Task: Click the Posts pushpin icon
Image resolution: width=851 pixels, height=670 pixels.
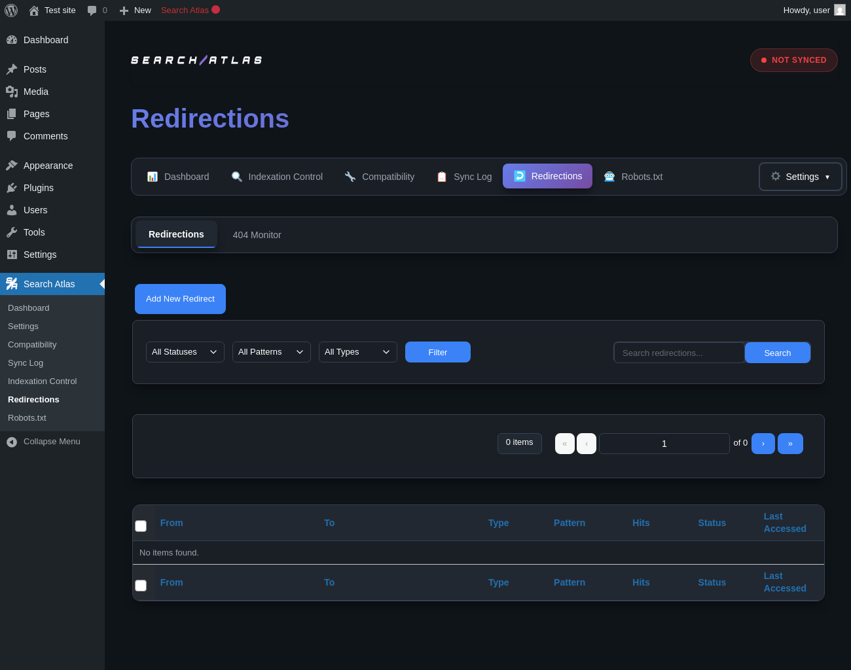Action: coord(12,69)
